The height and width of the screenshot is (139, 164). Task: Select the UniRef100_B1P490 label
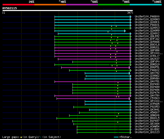pos(147,84)
